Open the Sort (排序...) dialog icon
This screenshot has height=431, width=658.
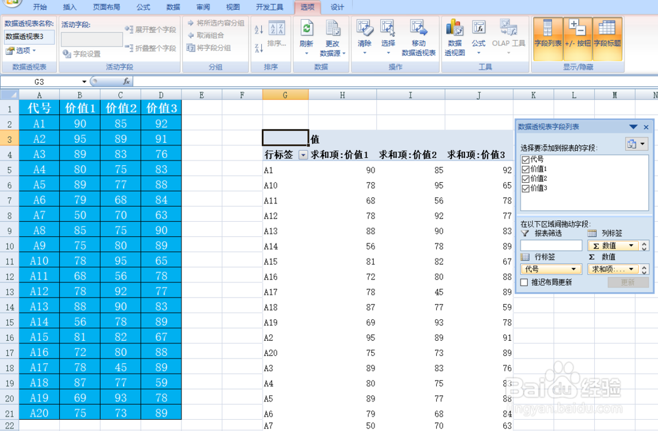click(276, 28)
